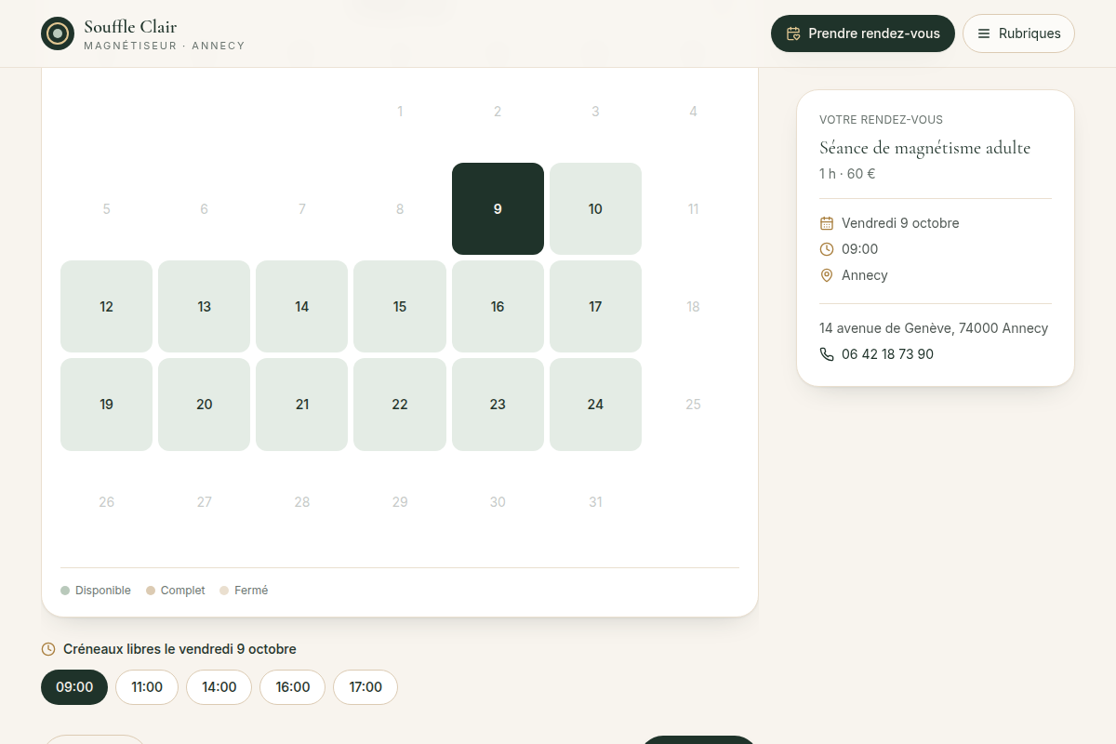Select the 16:00 time slot

(x=293, y=687)
